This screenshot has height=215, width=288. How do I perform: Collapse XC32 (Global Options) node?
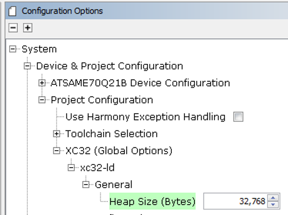[57, 151]
